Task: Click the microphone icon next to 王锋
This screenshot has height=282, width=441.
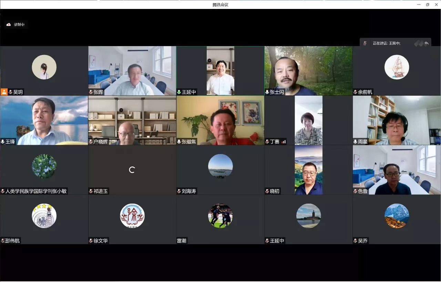Action: (x=3, y=142)
